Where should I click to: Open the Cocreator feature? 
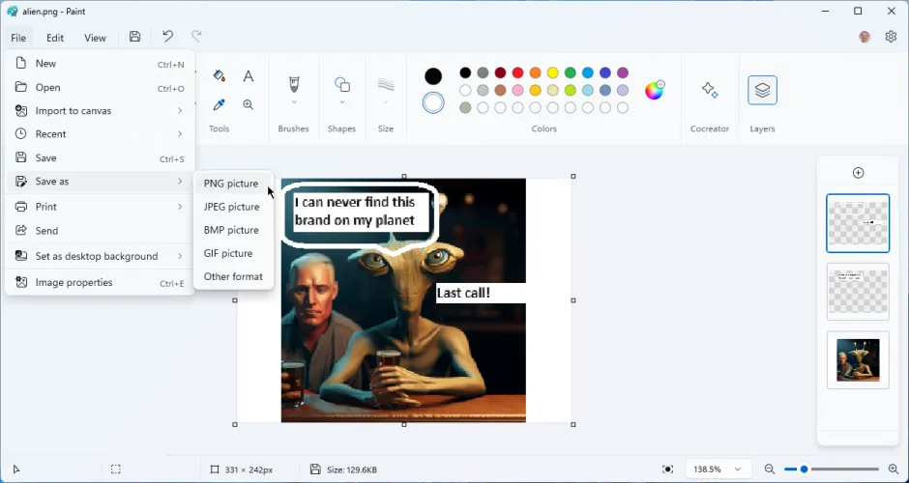(710, 91)
